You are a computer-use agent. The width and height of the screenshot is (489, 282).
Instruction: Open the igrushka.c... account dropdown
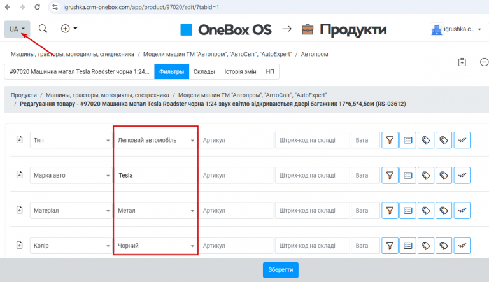(x=457, y=29)
